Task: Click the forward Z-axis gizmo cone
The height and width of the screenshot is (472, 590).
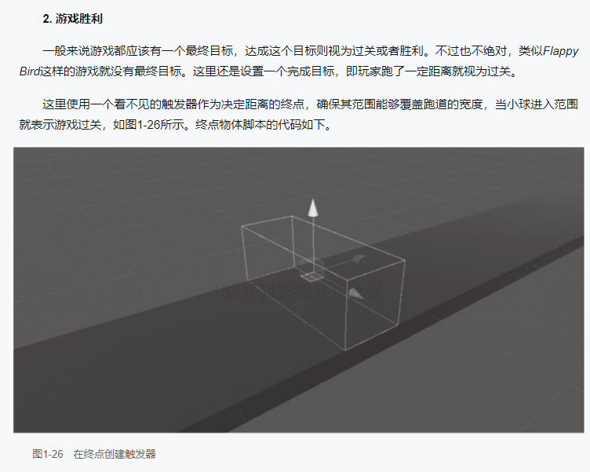Action: pyautogui.click(x=356, y=293)
